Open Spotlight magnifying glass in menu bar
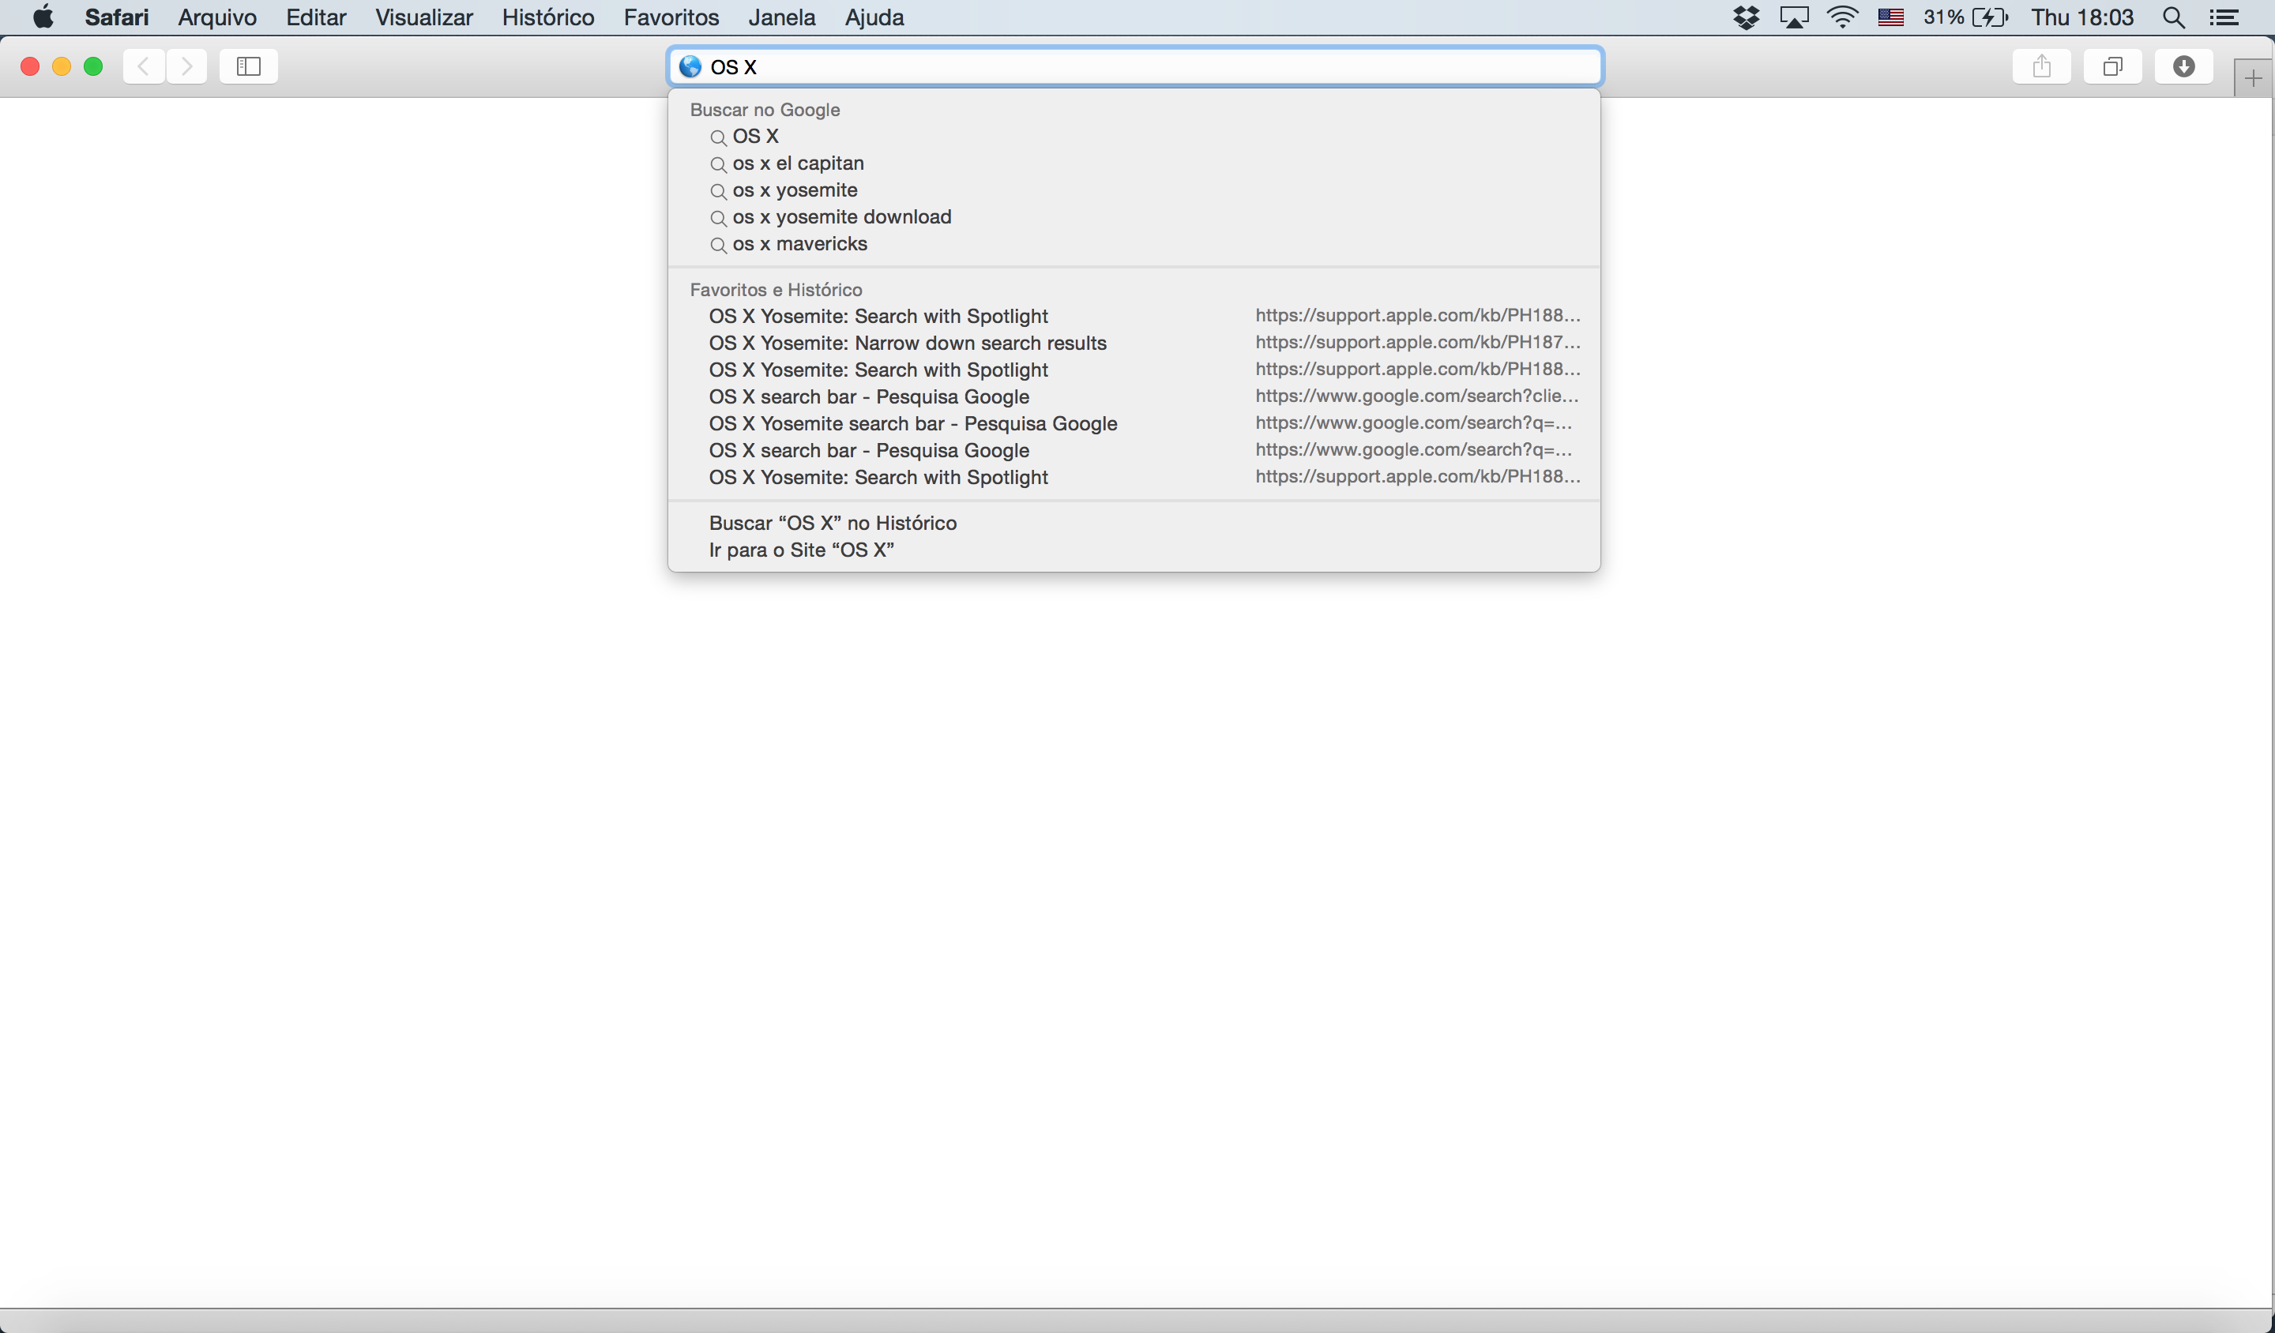The image size is (2275, 1333). tap(2174, 17)
